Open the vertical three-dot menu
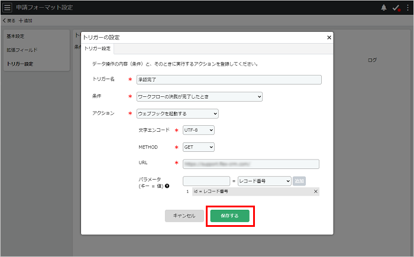This screenshot has height=257, width=414. pos(408,8)
